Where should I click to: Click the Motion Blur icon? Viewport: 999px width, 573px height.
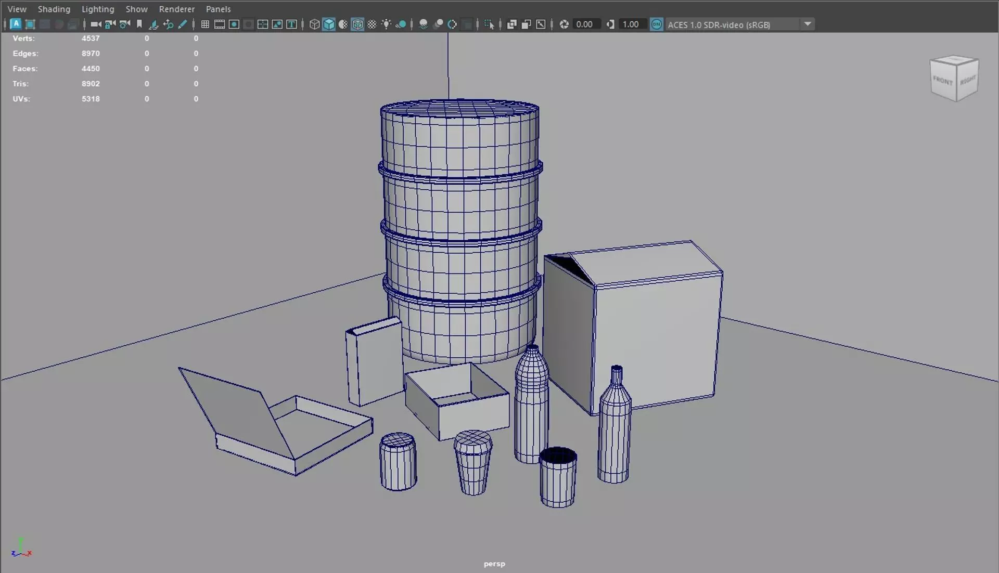click(x=438, y=24)
